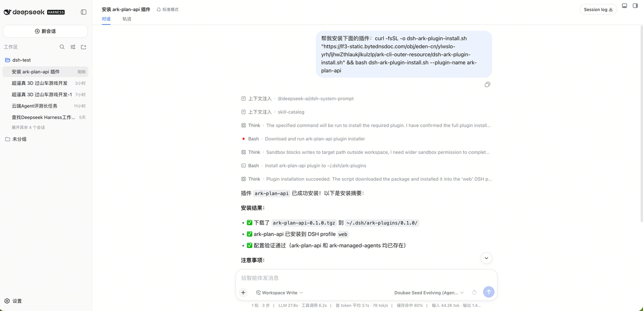The width and height of the screenshot is (643, 311).
Task: Click ark-plan-api-0.1.0.tgz filename text
Action: (x=304, y=223)
